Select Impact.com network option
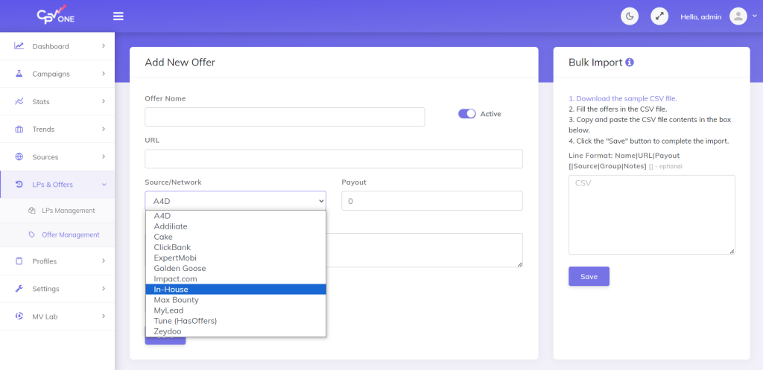This screenshot has width=763, height=370. point(235,279)
